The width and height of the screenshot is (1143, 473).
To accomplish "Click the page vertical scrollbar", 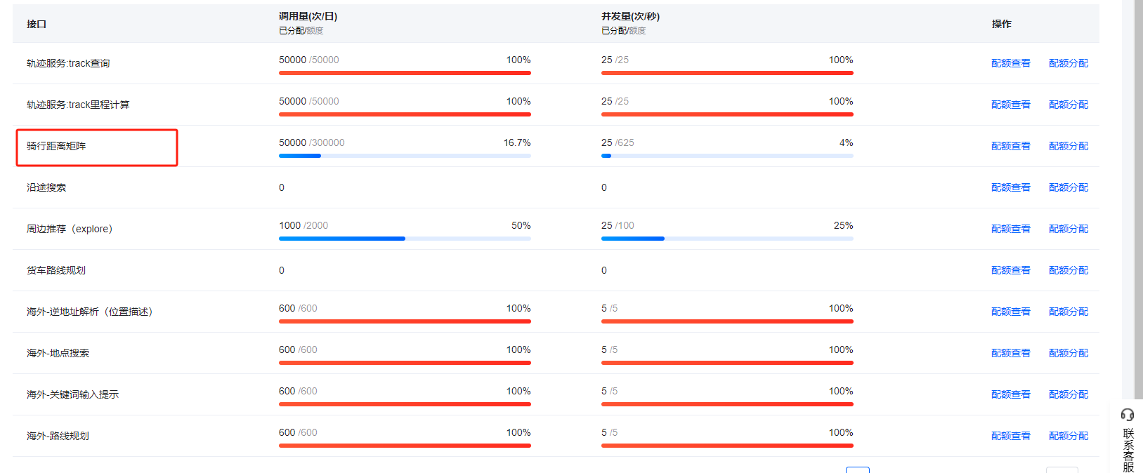I will [1138, 196].
